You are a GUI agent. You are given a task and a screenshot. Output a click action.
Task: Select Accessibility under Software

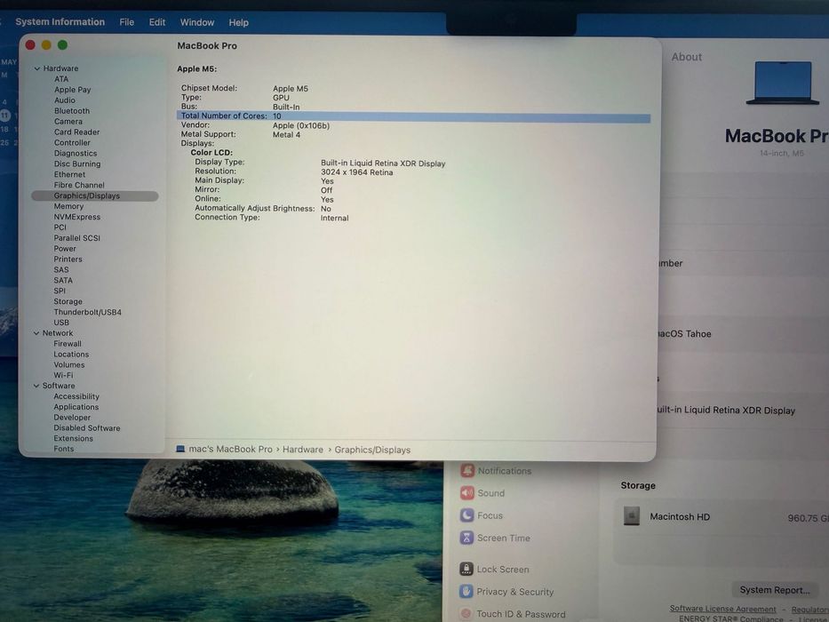[76, 396]
